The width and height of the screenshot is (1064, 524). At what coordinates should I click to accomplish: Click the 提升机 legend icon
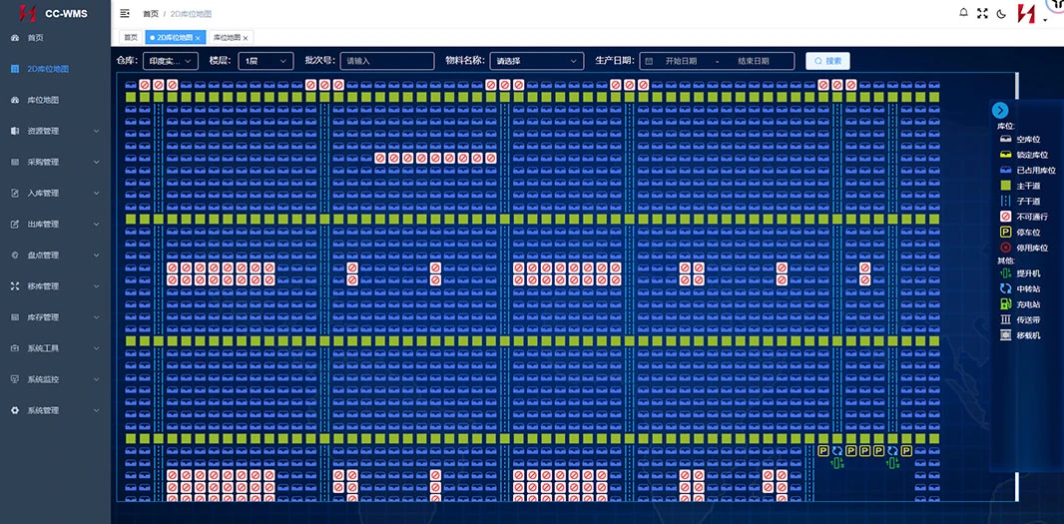(1006, 273)
